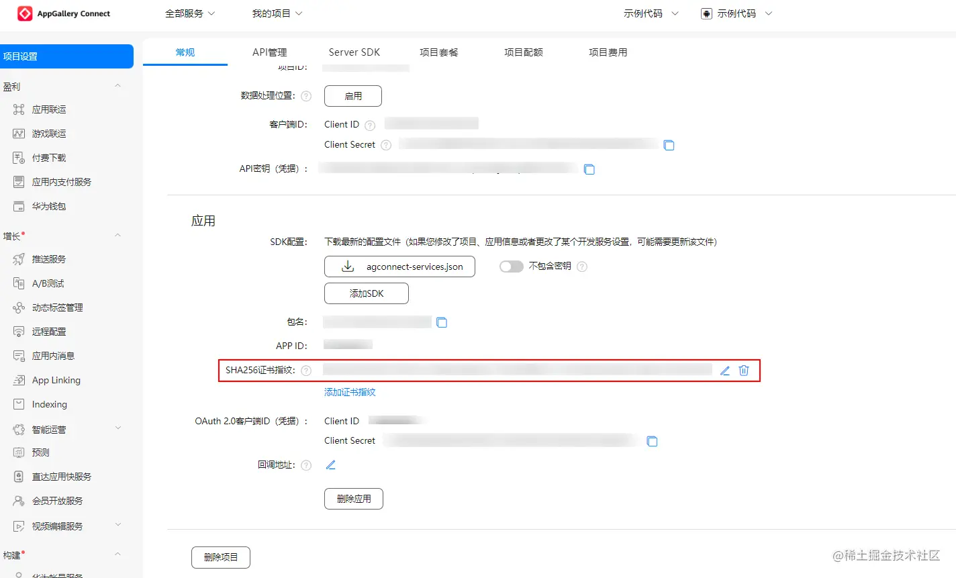Collapse the 盈利 sidebar section
The height and width of the screenshot is (578, 956).
(117, 86)
